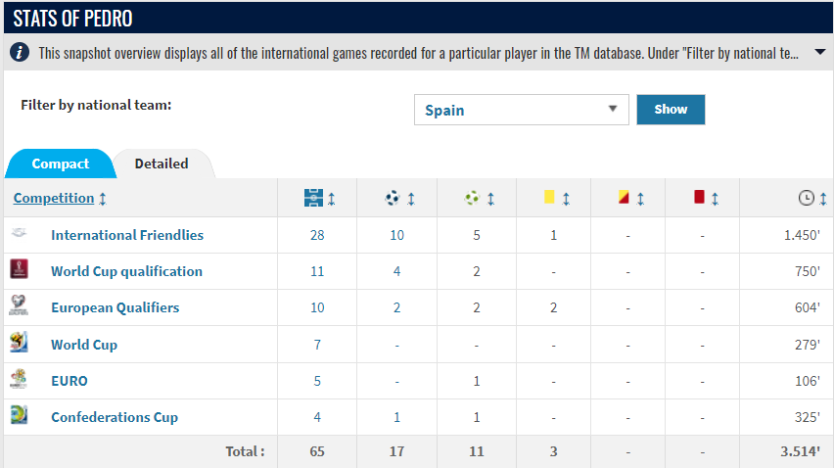Open World Cup qualification competition link
Screen dimensions: 834x468
pyautogui.click(x=126, y=271)
